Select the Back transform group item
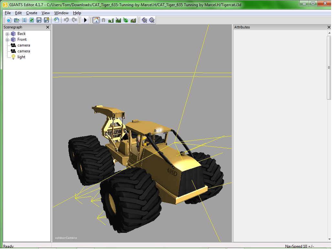 [x=22, y=34]
